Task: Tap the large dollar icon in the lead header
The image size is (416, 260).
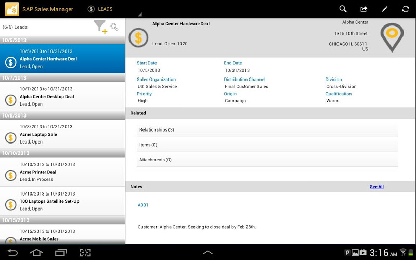Action: click(138, 37)
